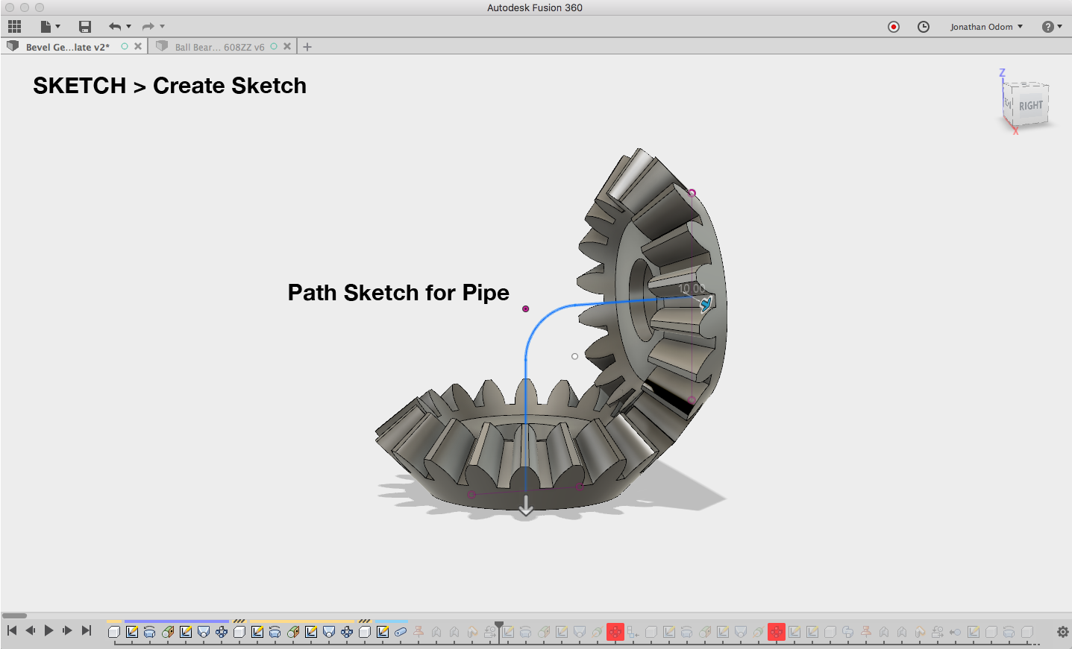Undo the last action
The image size is (1072, 649).
tap(114, 27)
